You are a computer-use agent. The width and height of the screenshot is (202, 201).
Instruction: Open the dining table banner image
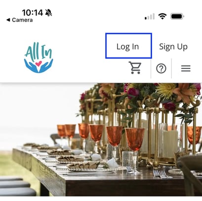(101, 140)
